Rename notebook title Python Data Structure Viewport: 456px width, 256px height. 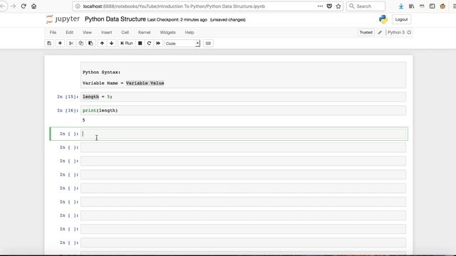[115, 19]
